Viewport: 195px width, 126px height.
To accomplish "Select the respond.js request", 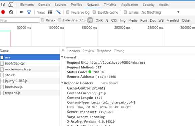I will pyautogui.click(x=30, y=93).
